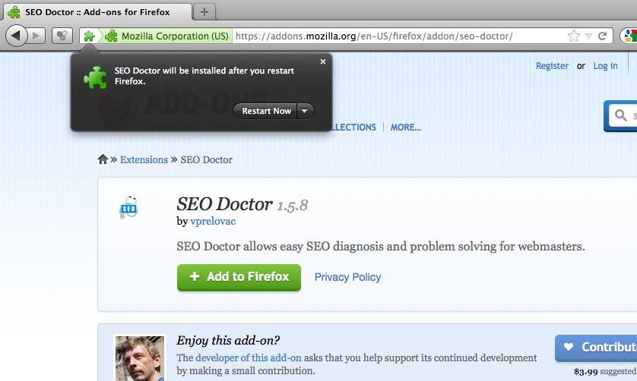Open the MORE... navigation menu
The image size is (637, 381).
(x=405, y=128)
